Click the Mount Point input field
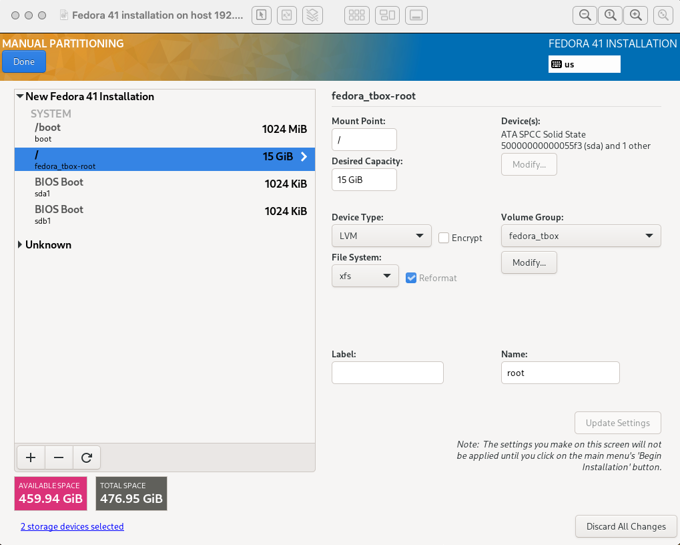This screenshot has width=680, height=545. [364, 140]
